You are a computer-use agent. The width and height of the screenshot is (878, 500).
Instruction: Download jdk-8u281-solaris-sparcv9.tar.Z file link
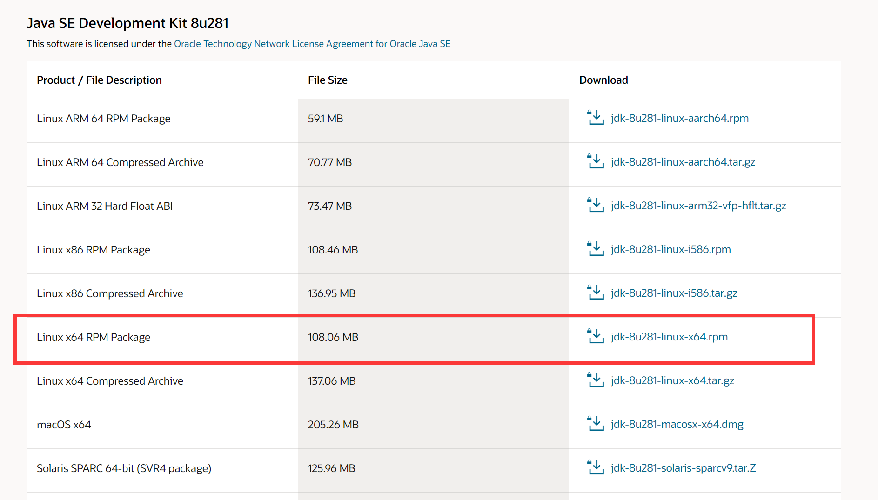pyautogui.click(x=684, y=468)
